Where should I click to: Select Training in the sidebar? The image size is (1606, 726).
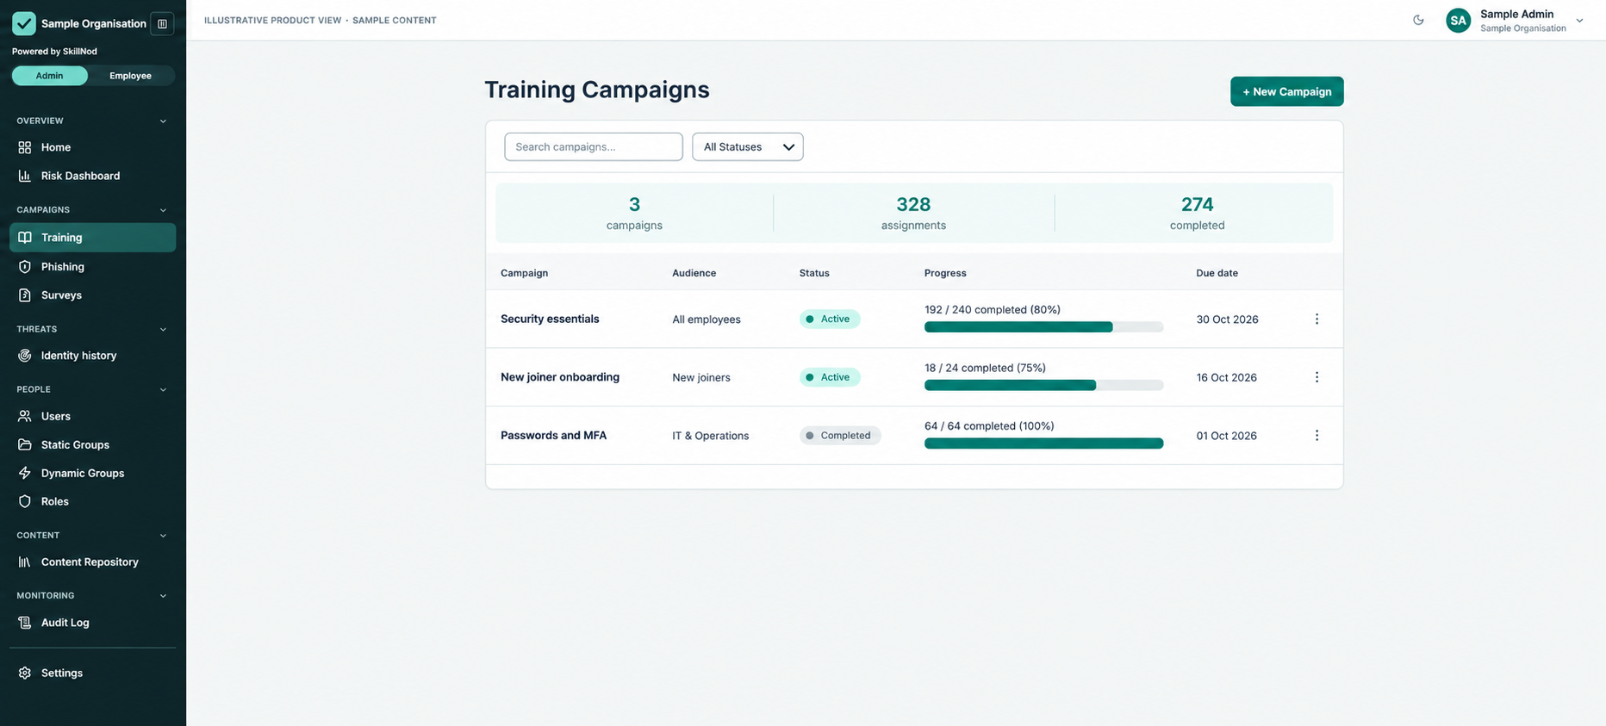92,238
